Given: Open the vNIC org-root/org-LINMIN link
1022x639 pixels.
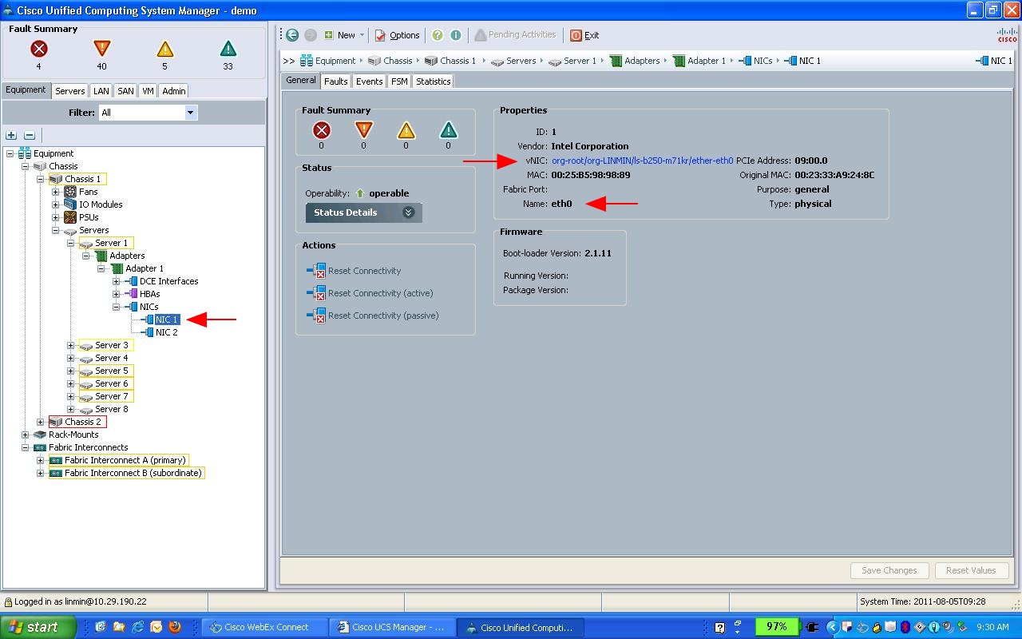Looking at the screenshot, I should [x=642, y=161].
